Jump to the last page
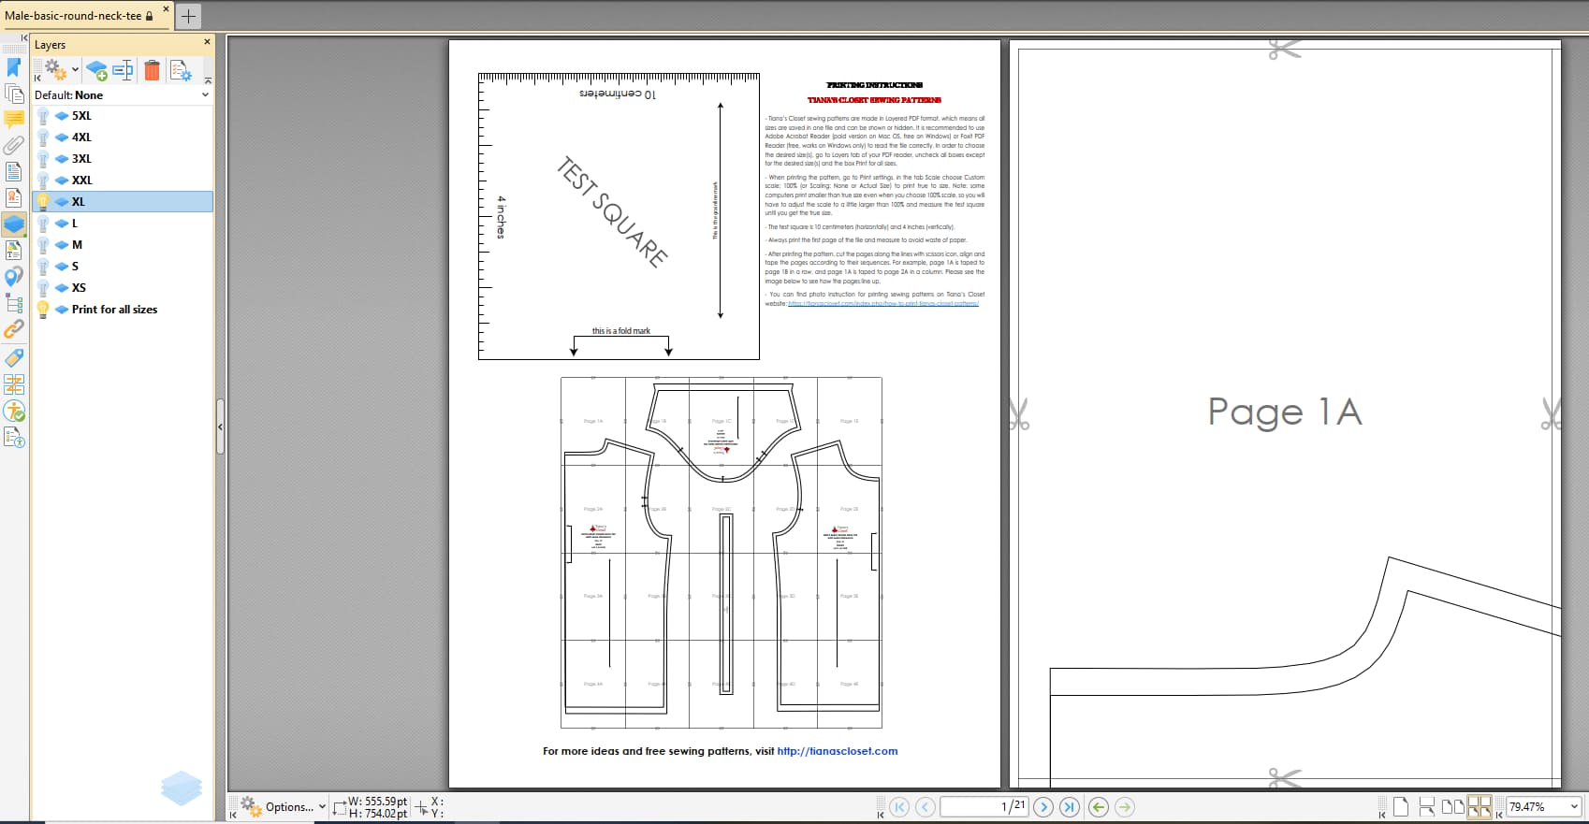 coord(1069,806)
